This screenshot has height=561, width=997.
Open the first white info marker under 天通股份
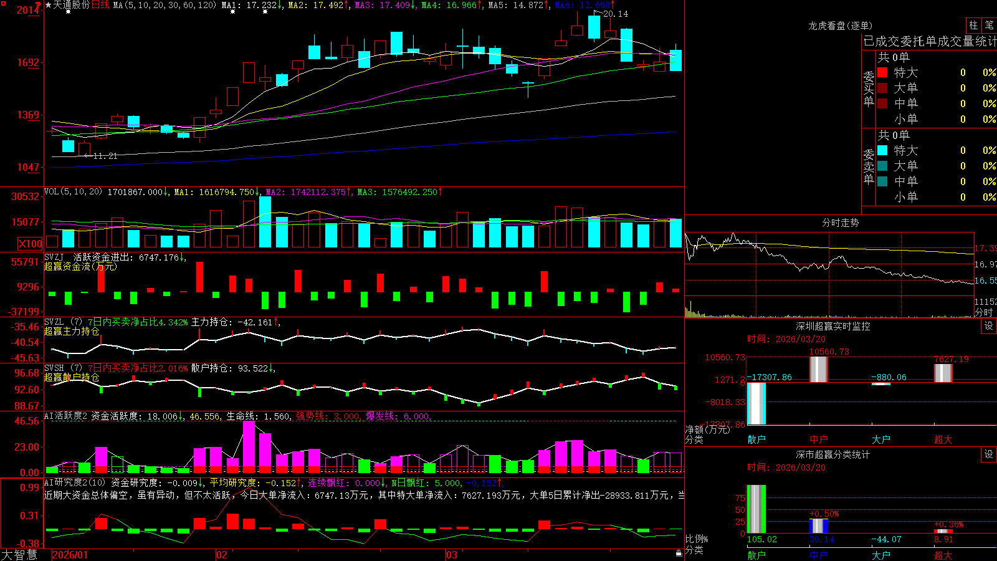(68, 12)
